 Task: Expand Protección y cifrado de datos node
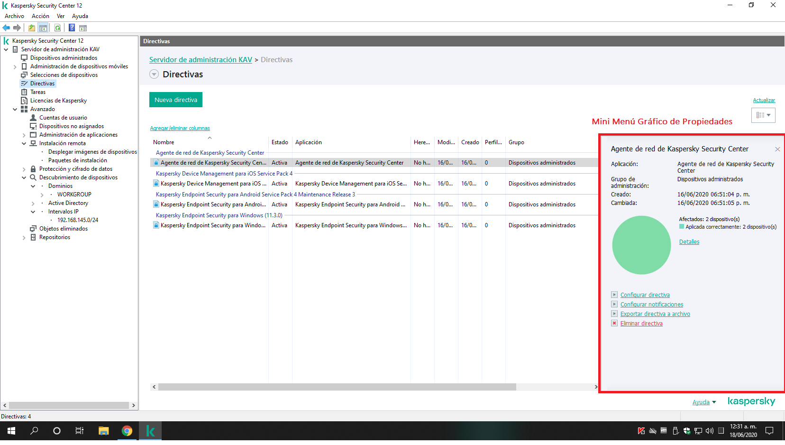point(24,169)
